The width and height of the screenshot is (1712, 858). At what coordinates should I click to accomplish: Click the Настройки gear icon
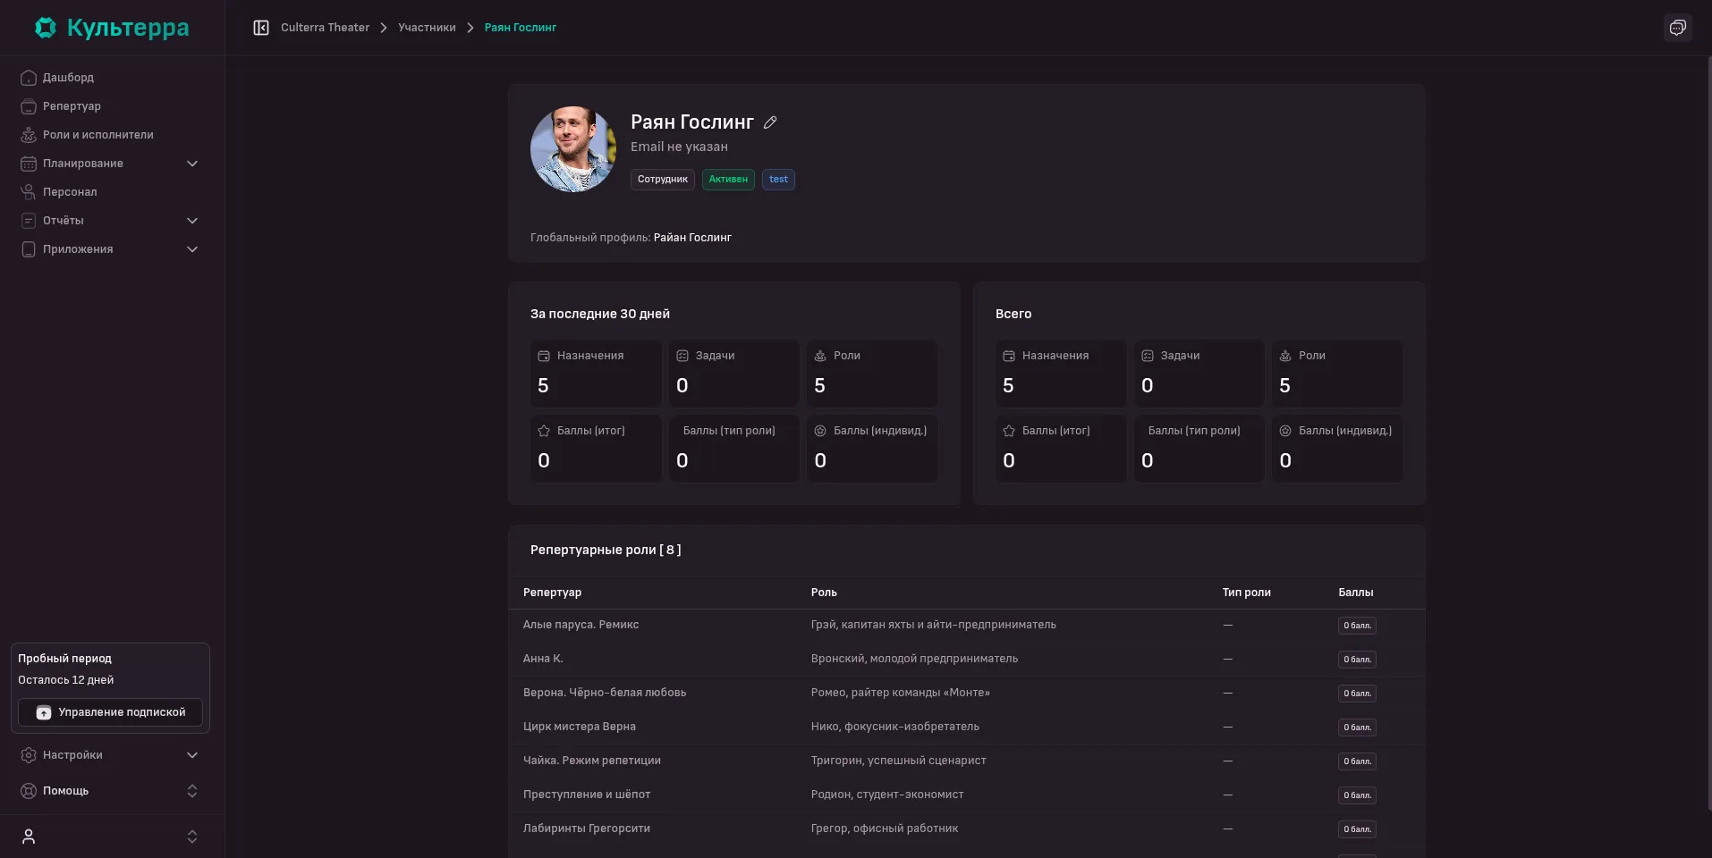[x=29, y=755]
